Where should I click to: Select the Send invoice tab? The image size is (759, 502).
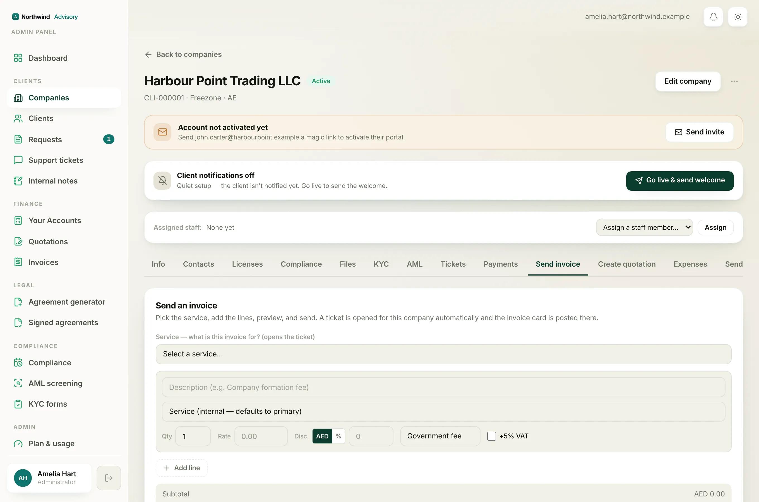tap(558, 264)
